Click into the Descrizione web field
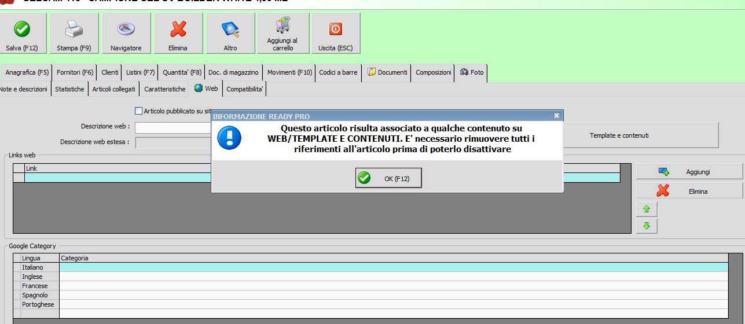 click(x=173, y=127)
